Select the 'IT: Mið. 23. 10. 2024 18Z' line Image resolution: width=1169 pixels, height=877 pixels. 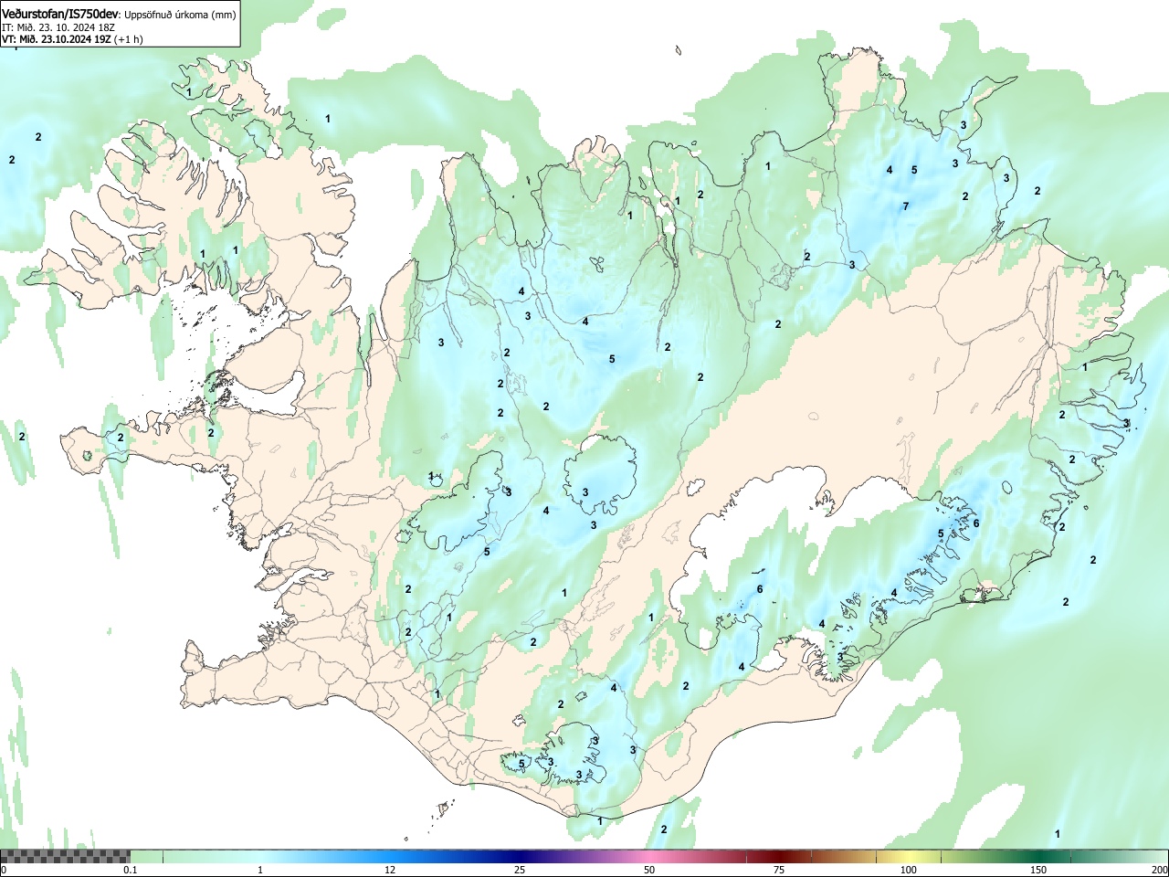(x=58, y=26)
